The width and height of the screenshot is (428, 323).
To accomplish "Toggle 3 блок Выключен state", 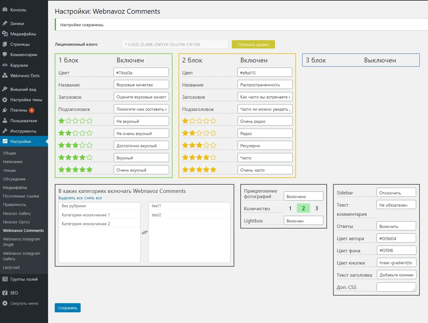I will 380,60.
